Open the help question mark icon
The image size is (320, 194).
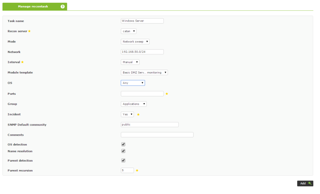63,6
